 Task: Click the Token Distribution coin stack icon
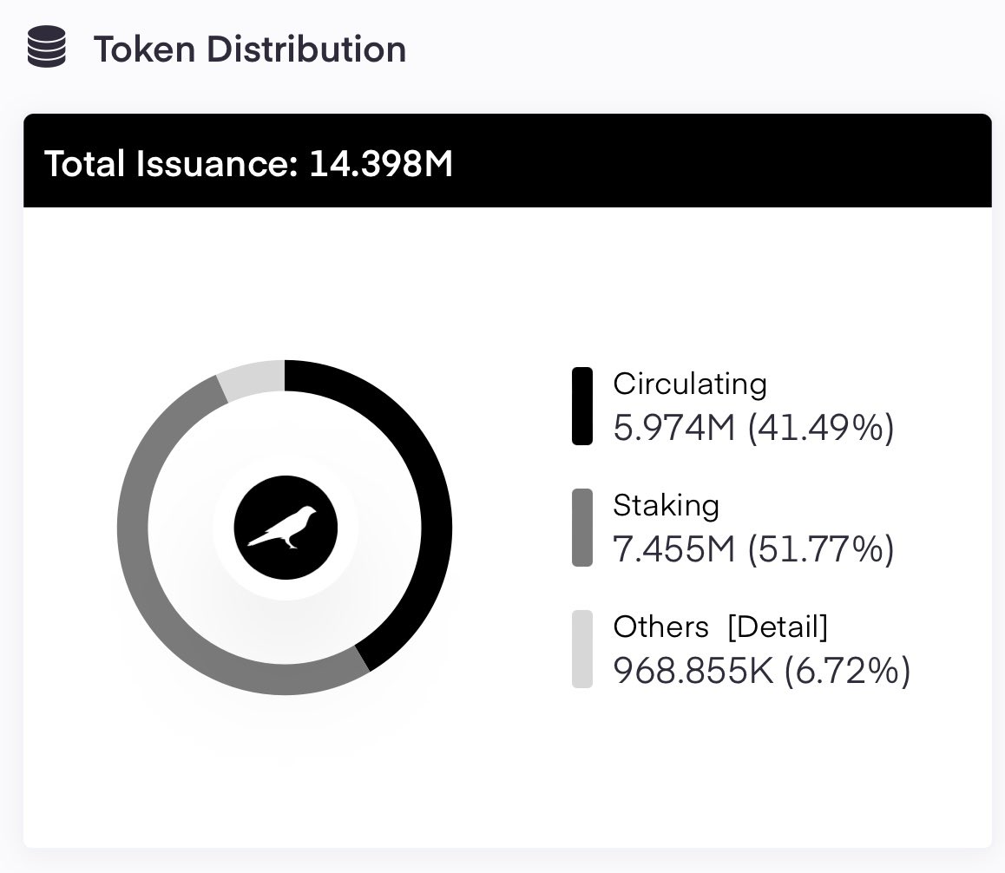pos(47,47)
